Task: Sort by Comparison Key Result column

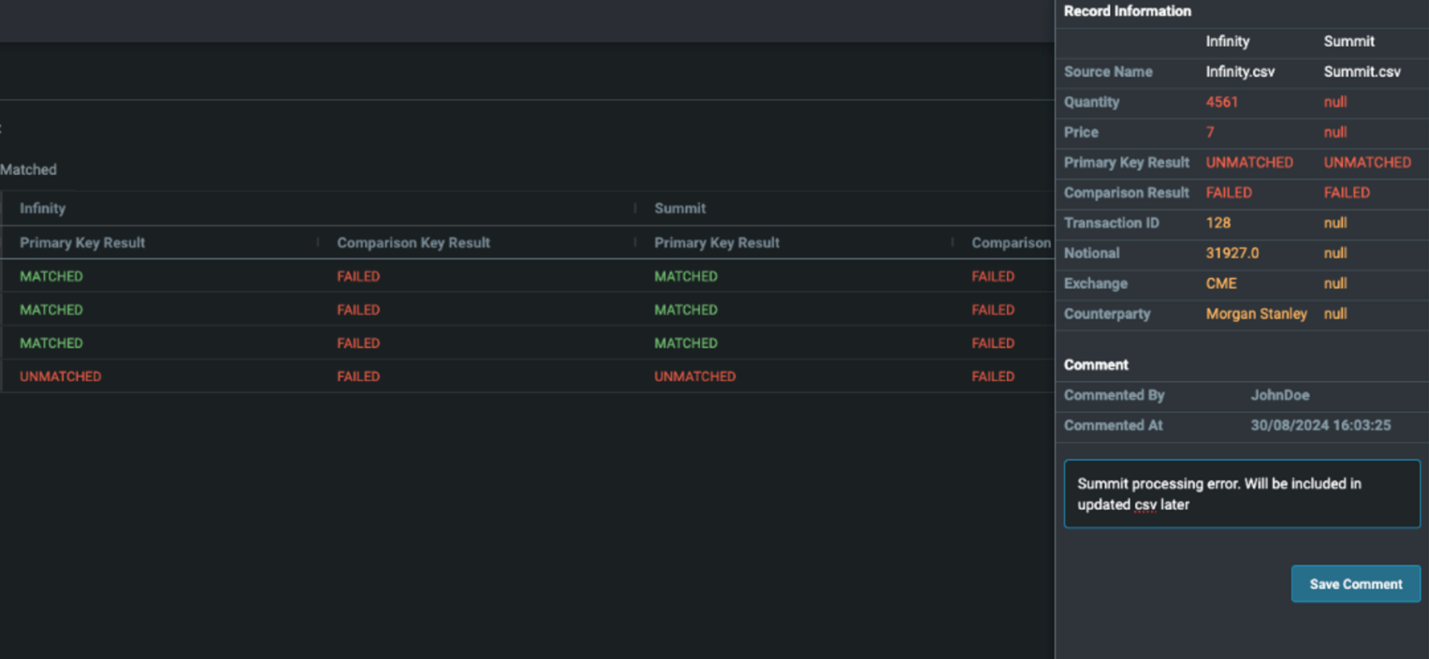Action: click(413, 242)
